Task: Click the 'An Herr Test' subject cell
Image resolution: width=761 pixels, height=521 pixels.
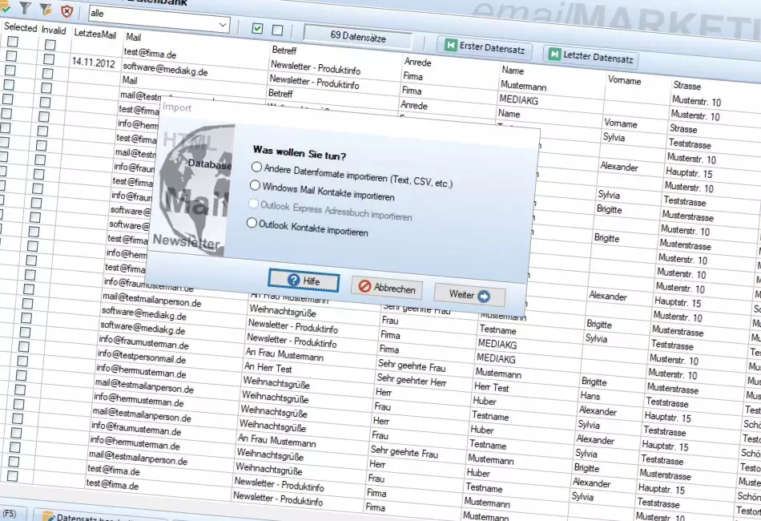Action: [268, 368]
